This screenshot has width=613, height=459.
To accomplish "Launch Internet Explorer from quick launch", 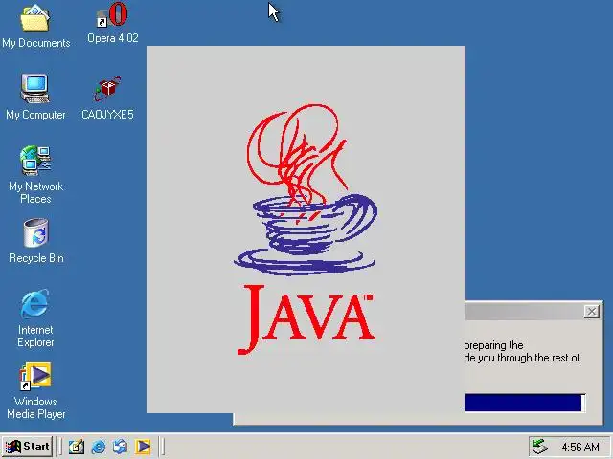I will coord(98,447).
